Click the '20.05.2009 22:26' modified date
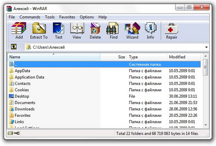The width and height of the screenshot is (216, 146). (x=183, y=115)
